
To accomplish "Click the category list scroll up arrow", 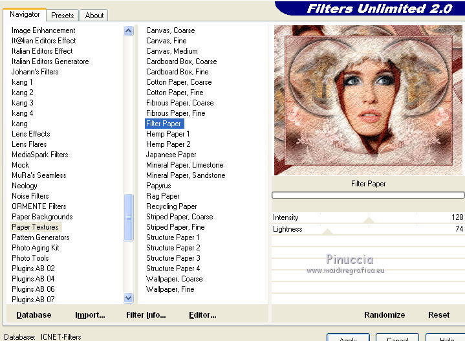I will click(x=129, y=31).
